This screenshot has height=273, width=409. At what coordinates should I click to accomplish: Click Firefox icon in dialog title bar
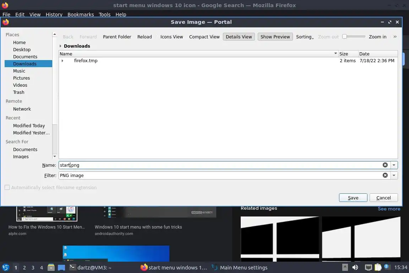pyautogui.click(x=6, y=22)
